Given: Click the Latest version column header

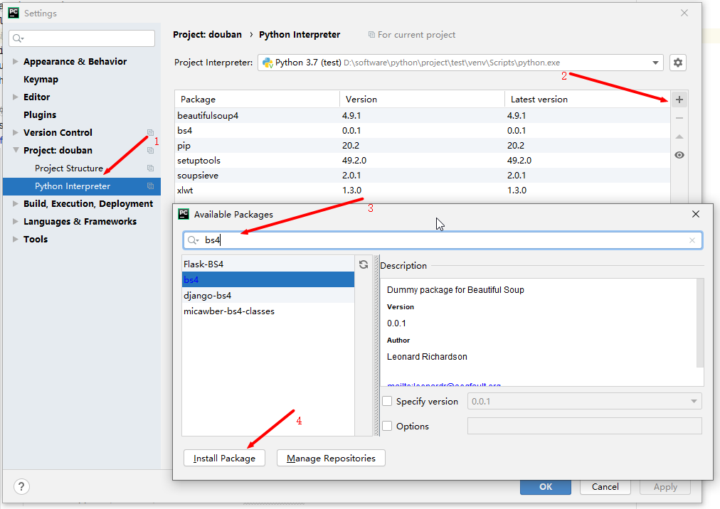Looking at the screenshot, I should [587, 99].
